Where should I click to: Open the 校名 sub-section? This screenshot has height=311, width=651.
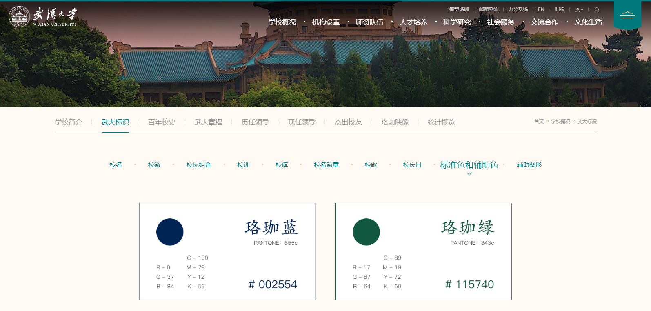(x=116, y=165)
